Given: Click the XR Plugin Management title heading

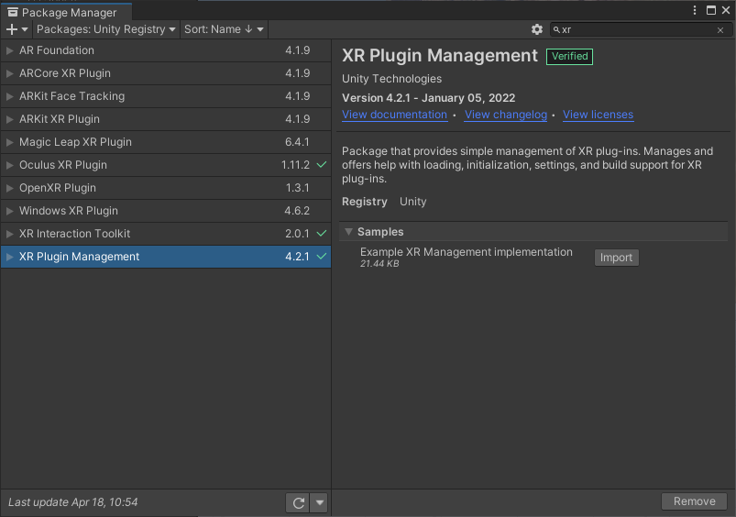Looking at the screenshot, I should 440,55.
